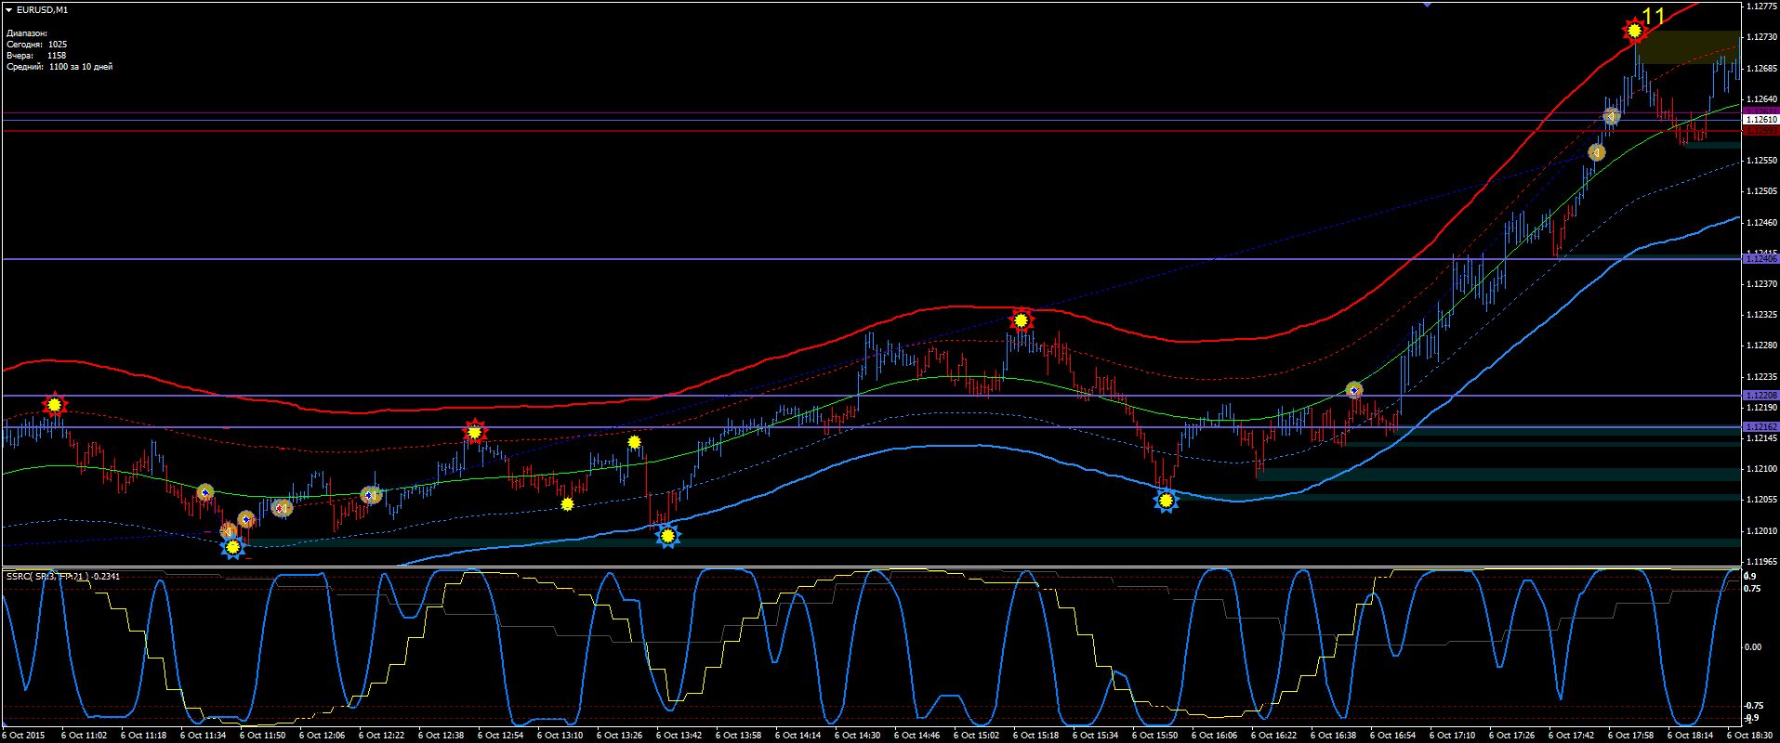Click the time axis label 6 Oct 13:10
Screen dimensions: 1780x743
(x=560, y=736)
